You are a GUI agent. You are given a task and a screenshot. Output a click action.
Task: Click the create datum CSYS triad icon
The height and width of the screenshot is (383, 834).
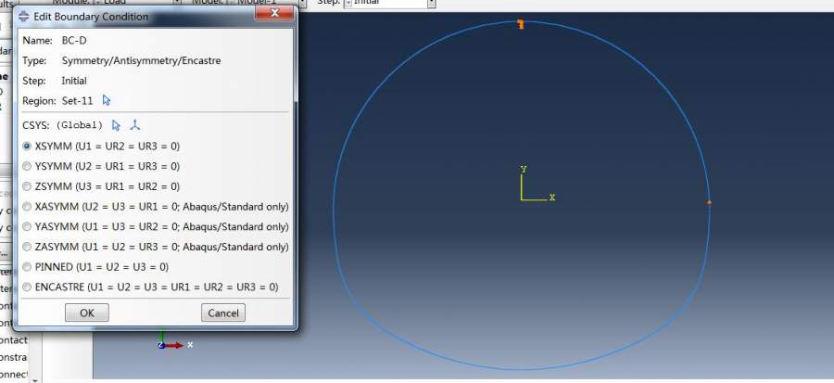tap(135, 125)
